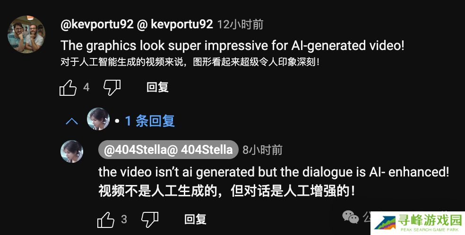Click the 12小时前 timestamp

[x=240, y=25]
